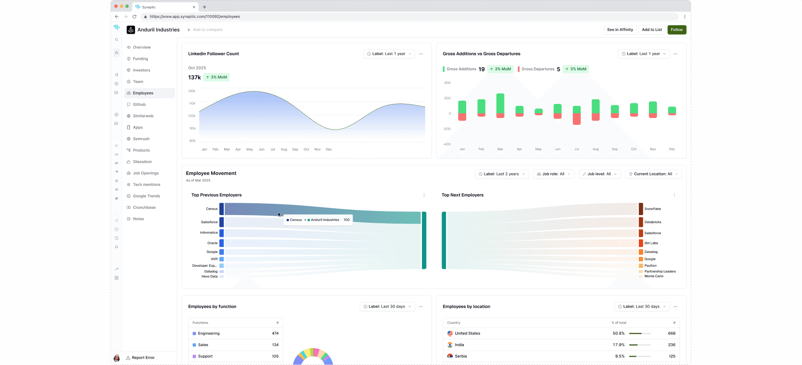Click the Report Error link
The width and height of the screenshot is (802, 365).
(140, 358)
